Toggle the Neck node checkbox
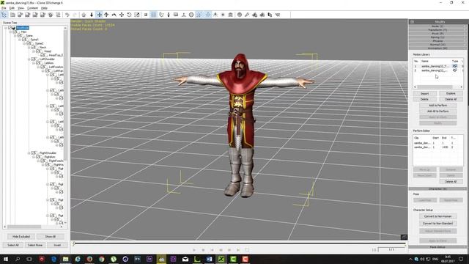 [33, 47]
